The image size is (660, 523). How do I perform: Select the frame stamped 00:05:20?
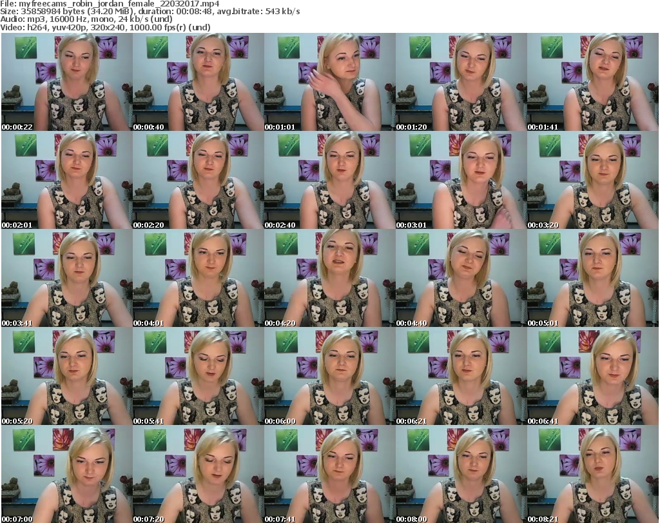tap(67, 377)
